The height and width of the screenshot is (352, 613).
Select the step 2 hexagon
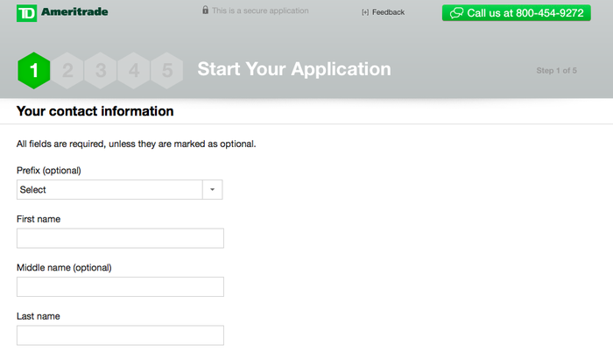point(67,70)
